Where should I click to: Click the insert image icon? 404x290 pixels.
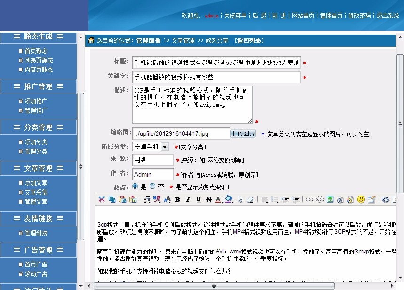pos(330,199)
